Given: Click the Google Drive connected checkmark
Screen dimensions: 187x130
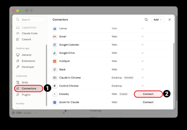Looking at the screenshot, I should [142, 53].
